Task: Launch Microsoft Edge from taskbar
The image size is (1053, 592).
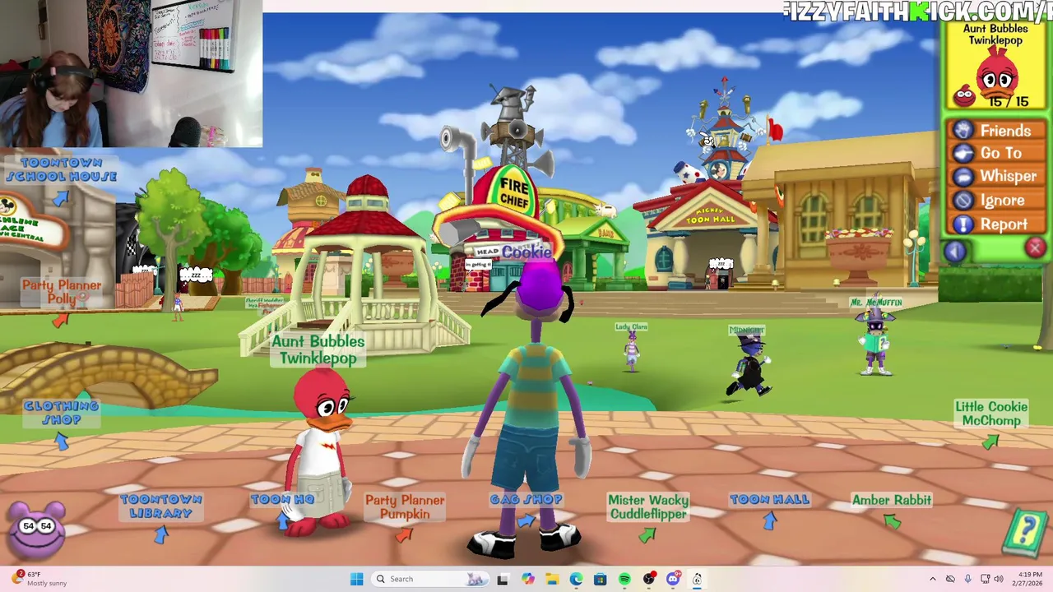Action: pyautogui.click(x=576, y=579)
